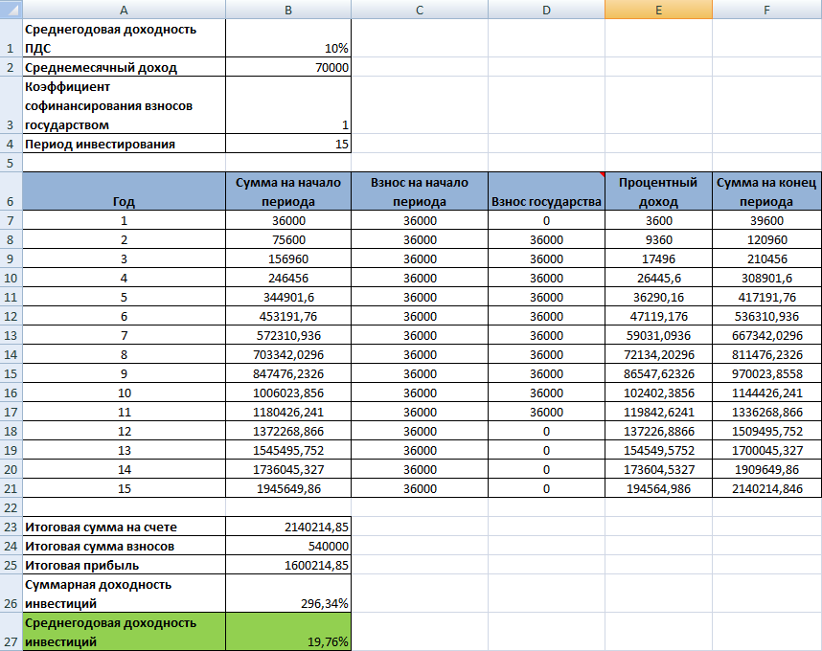
Task: Select the cell with value 1909649,86
Action: coord(767,469)
